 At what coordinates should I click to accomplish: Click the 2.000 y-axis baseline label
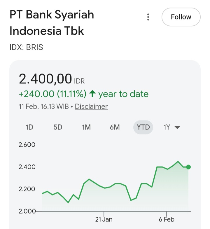[x=27, y=211]
